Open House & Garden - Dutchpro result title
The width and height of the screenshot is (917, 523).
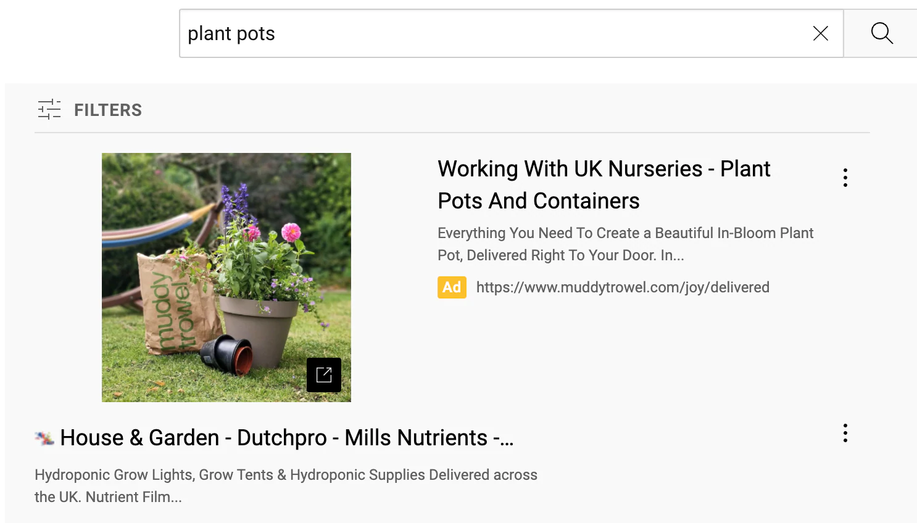(286, 438)
